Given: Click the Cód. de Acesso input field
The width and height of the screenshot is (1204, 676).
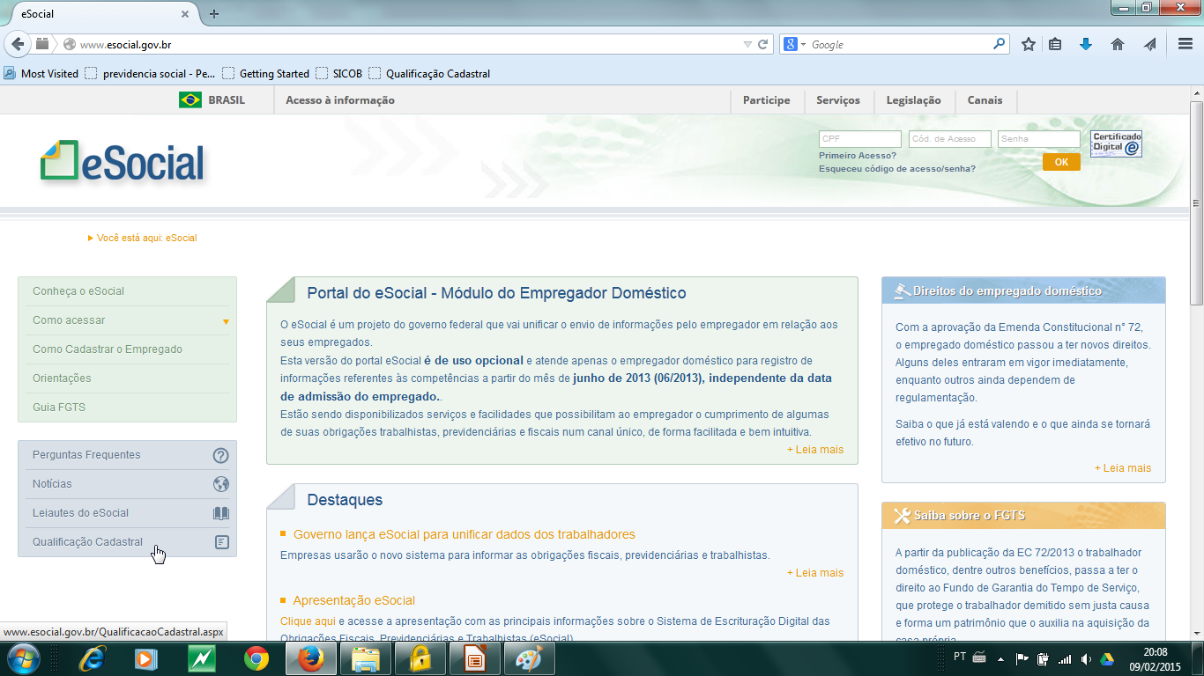Looking at the screenshot, I should [949, 139].
